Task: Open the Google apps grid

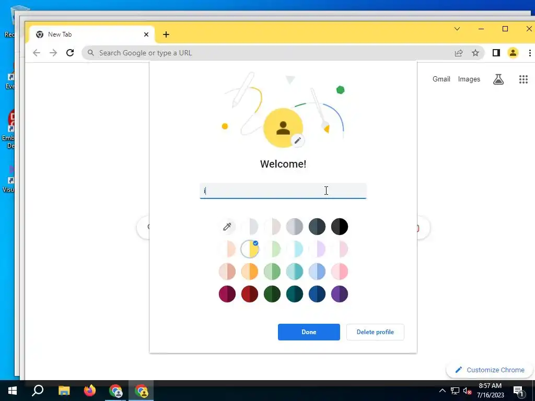Action: pyautogui.click(x=524, y=79)
